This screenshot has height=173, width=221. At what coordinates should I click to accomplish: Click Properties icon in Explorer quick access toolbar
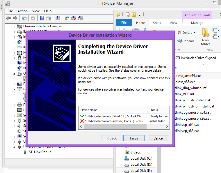click(128, 14)
